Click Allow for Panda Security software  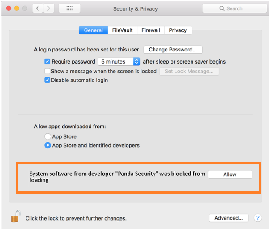(x=230, y=174)
